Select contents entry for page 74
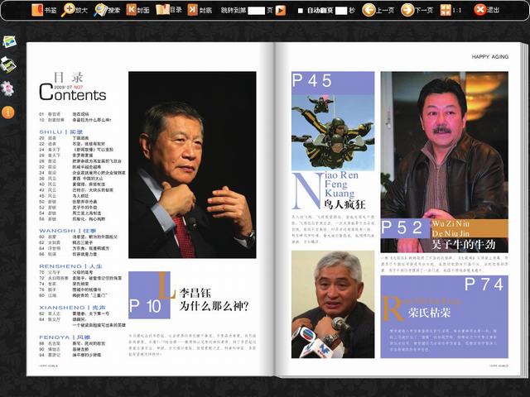530x397 pixels. (x=65, y=284)
